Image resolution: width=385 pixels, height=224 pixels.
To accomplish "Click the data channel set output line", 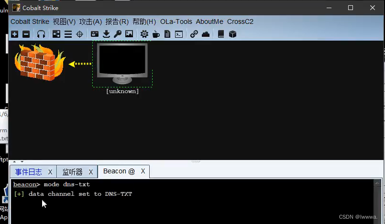I will click(73, 194).
